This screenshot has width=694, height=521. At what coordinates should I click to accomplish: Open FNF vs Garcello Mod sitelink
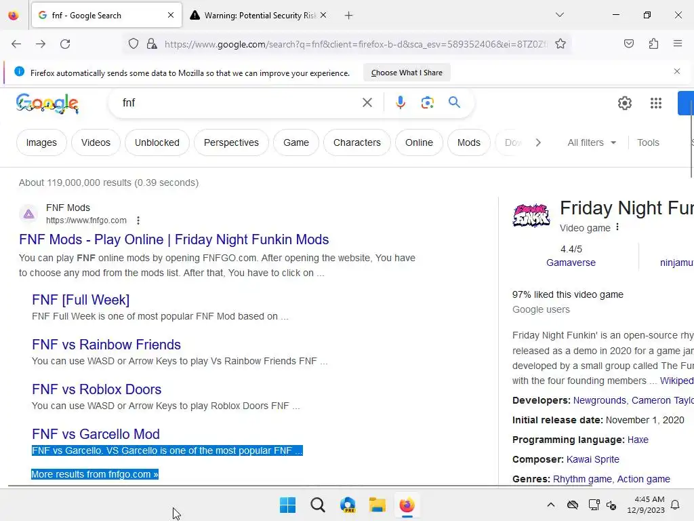96,434
